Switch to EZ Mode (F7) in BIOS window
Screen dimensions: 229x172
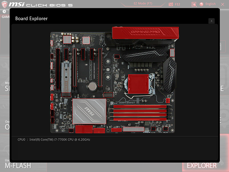143,3
